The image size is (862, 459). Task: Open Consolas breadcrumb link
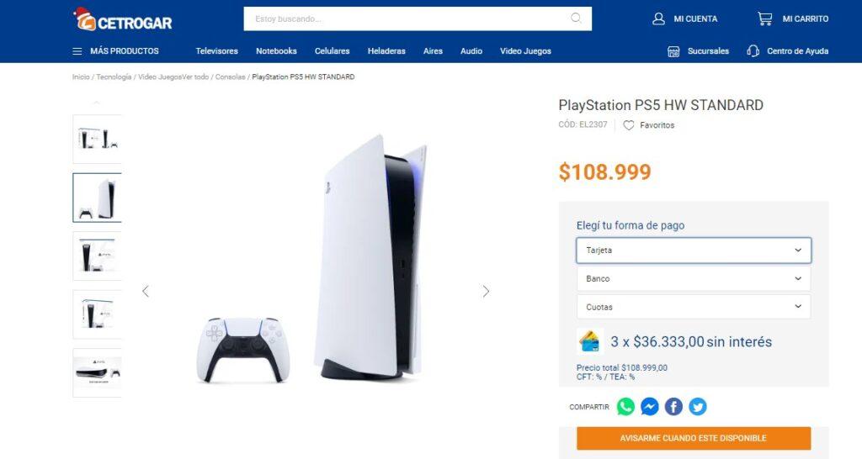tap(230, 76)
